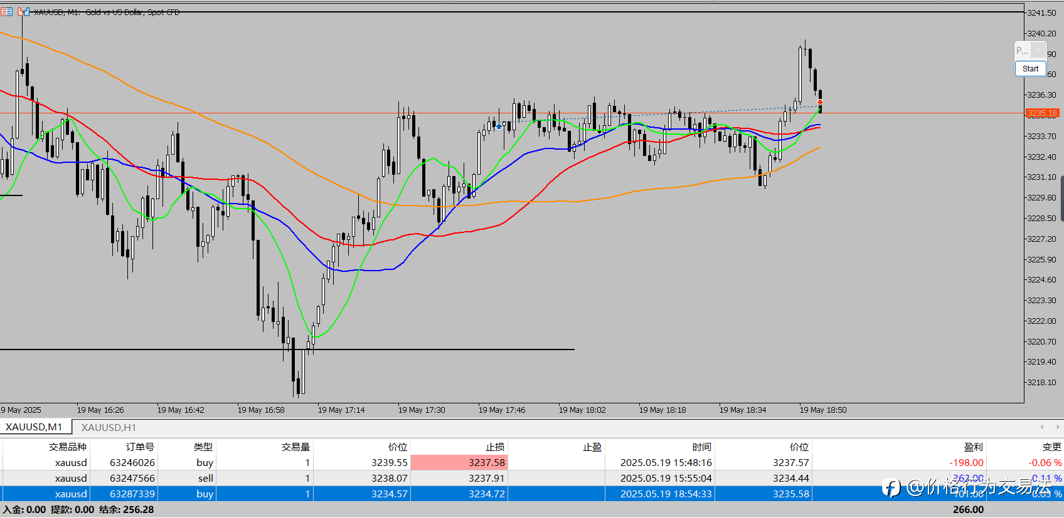The image size is (1064, 518).
Task: Click the highlighted stop loss 3237.58 cell
Action: pos(459,463)
